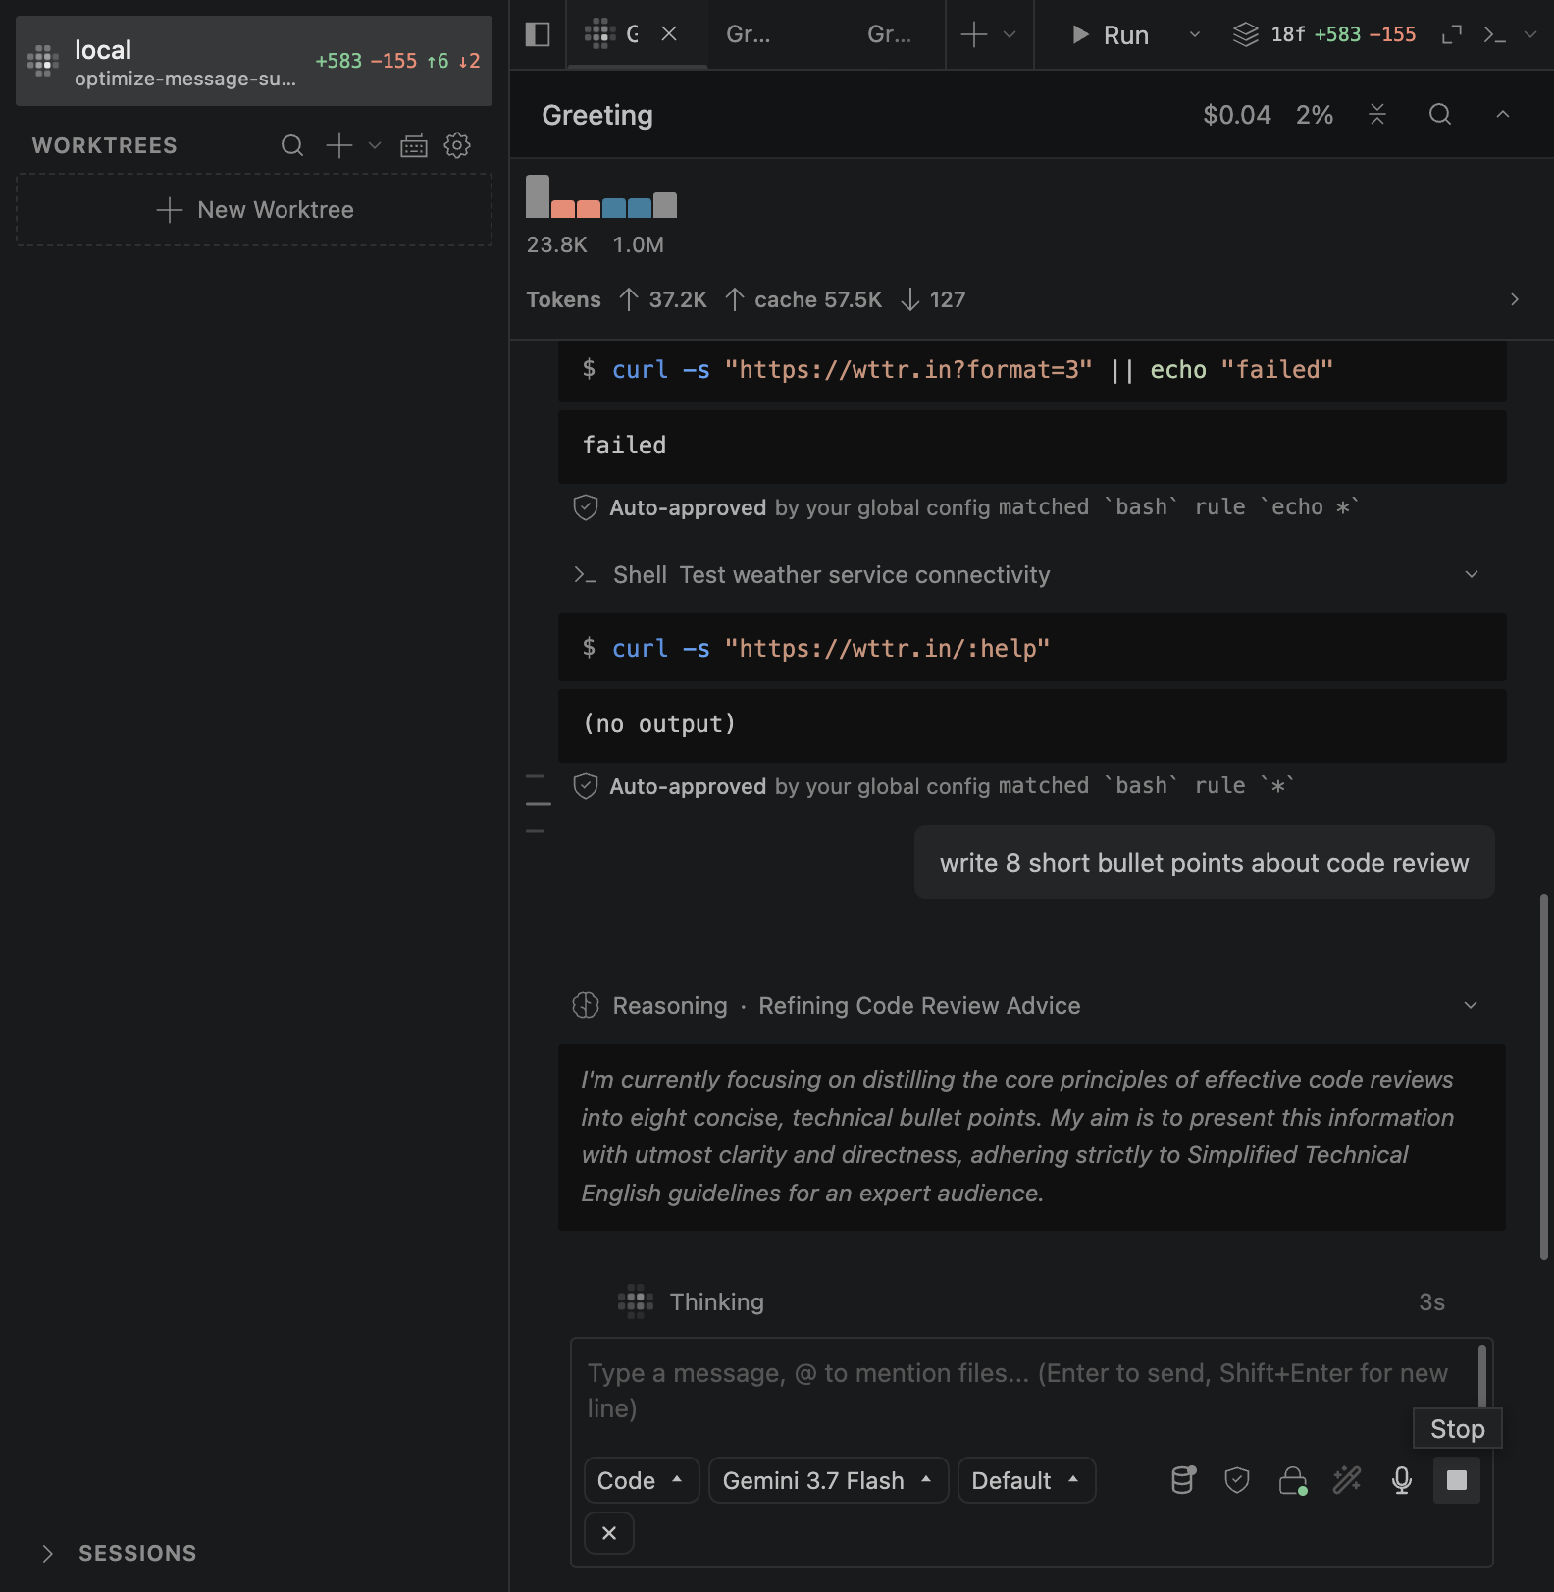Image resolution: width=1554 pixels, height=1592 pixels.
Task: Open the Gemini 3.7 Flash model dropdown
Action: [x=828, y=1480]
